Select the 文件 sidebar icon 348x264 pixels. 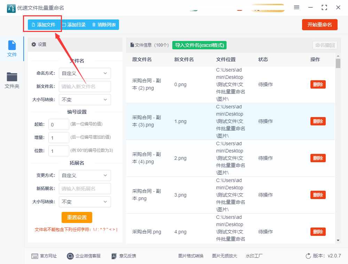(12, 48)
